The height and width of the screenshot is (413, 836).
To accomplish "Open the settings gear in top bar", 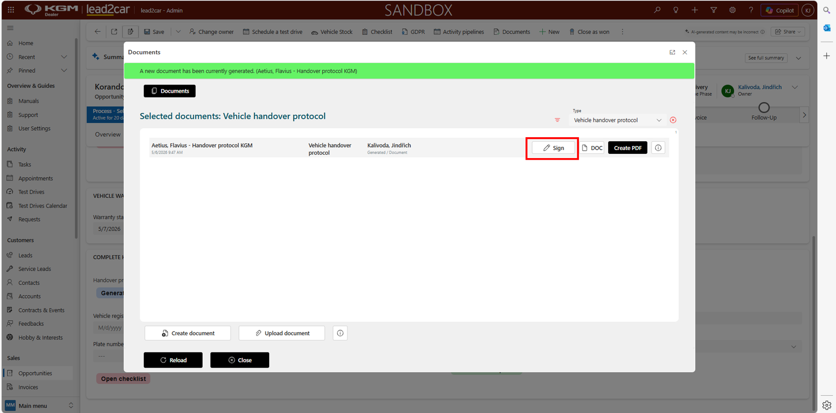I will point(733,10).
